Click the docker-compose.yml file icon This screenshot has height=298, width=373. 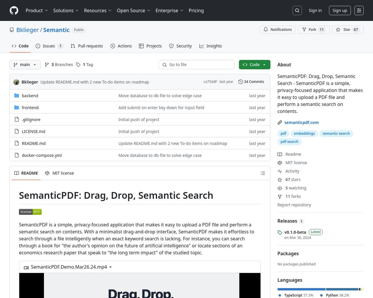(17, 155)
